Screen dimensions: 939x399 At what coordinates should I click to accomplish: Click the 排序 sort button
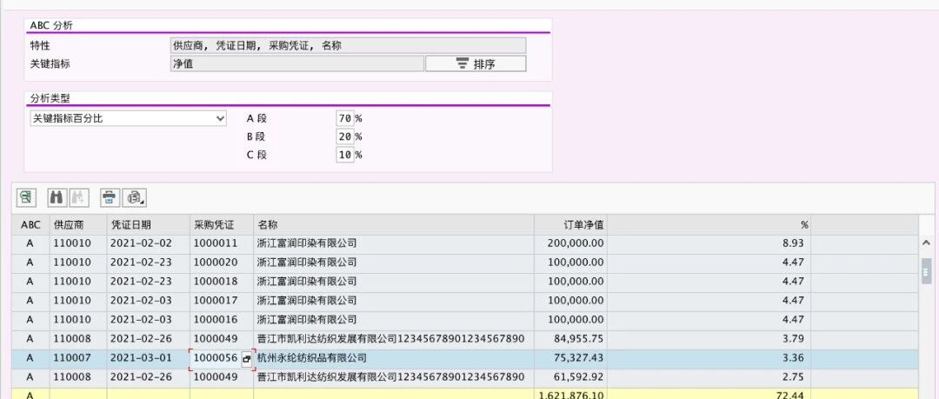(x=476, y=63)
